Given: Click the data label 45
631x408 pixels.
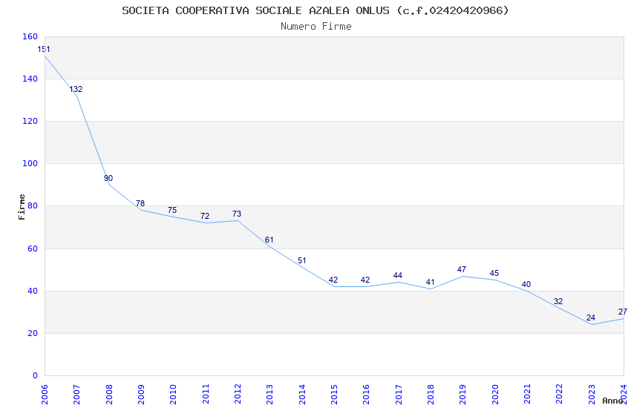Looking at the screenshot, I should (494, 273).
